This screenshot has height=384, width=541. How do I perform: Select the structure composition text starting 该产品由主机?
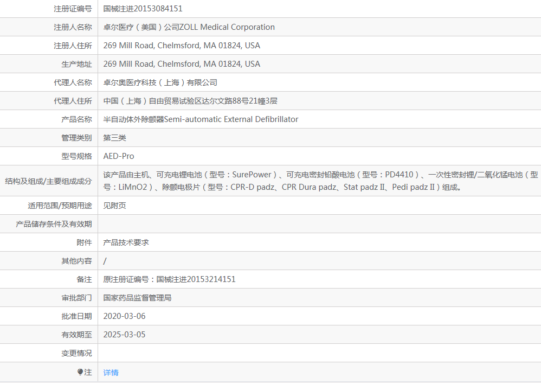[320, 181]
